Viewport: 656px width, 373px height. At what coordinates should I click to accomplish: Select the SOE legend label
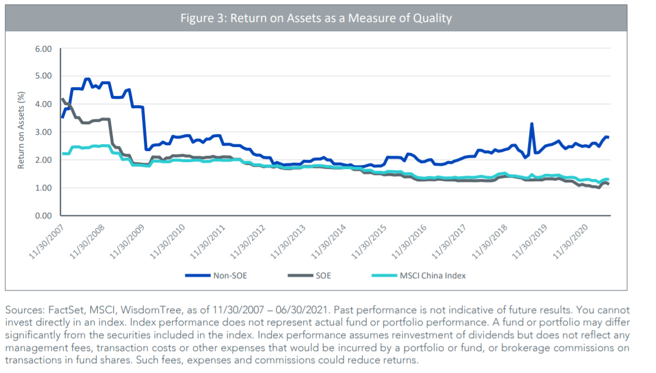pos(323,275)
